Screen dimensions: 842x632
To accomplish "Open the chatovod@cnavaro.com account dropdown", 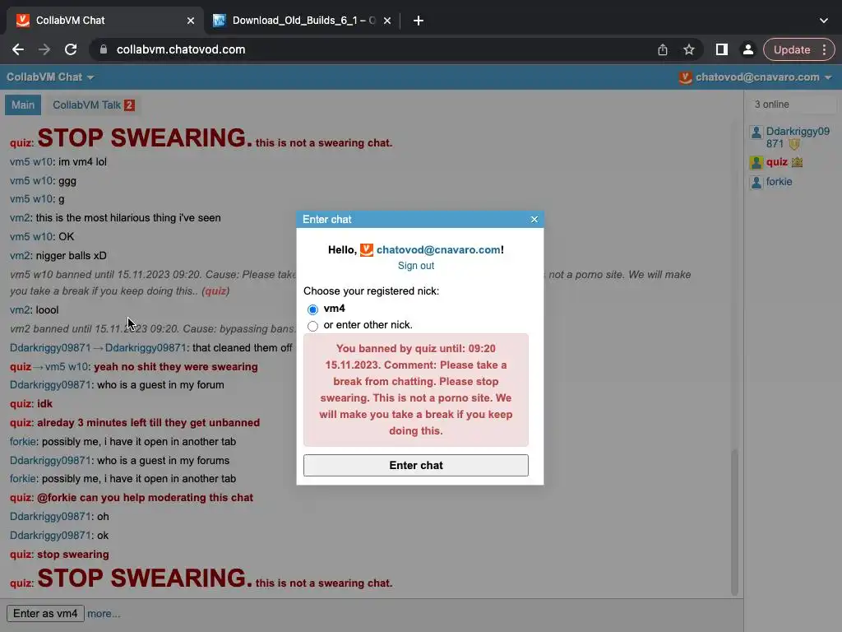I will [763, 77].
